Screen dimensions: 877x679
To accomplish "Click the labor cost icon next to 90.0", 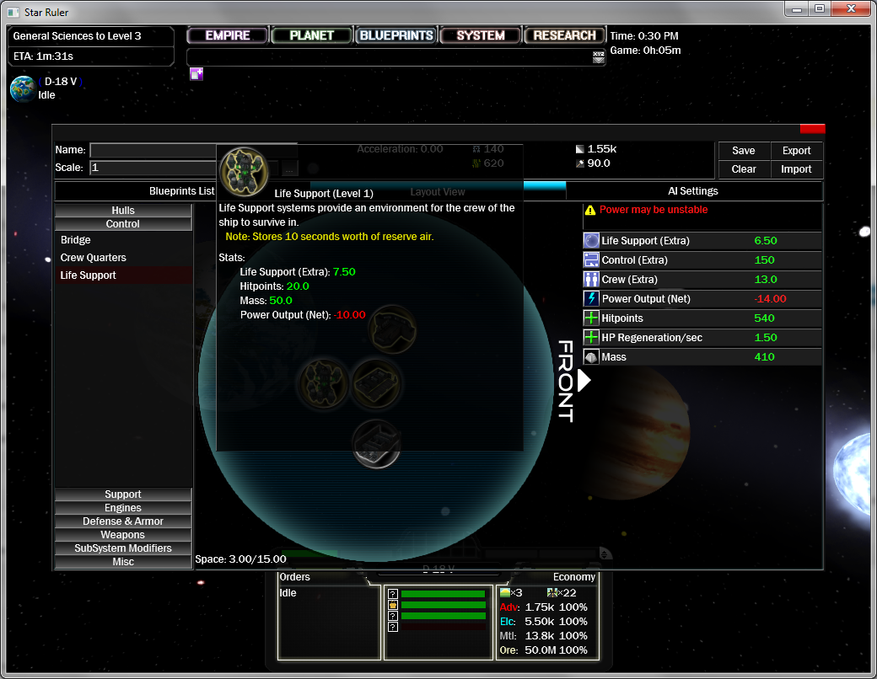I will point(580,163).
